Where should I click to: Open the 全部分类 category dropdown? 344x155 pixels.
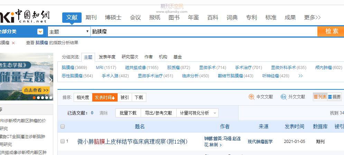coord(40,31)
